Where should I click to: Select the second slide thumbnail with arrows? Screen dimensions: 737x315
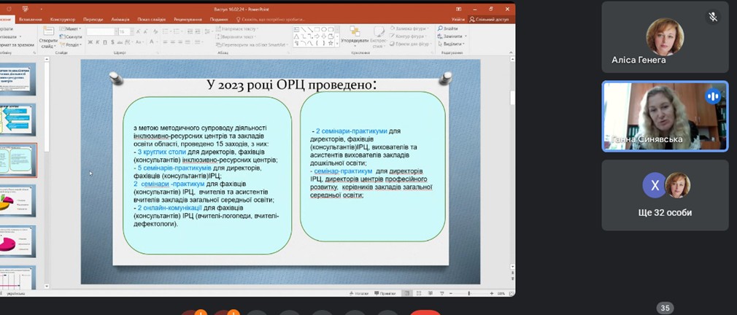[17, 120]
